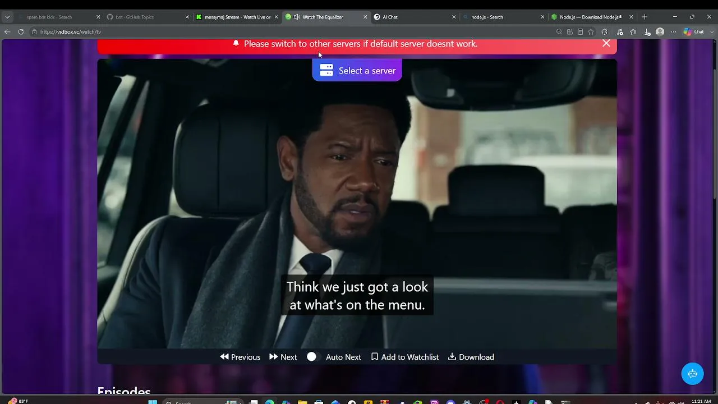
Task: Add the show to Watchlist
Action: click(405, 357)
